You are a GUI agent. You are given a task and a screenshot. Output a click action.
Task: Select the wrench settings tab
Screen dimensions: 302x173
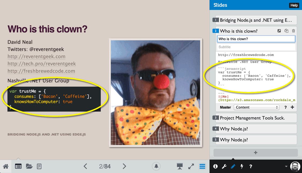224,166
